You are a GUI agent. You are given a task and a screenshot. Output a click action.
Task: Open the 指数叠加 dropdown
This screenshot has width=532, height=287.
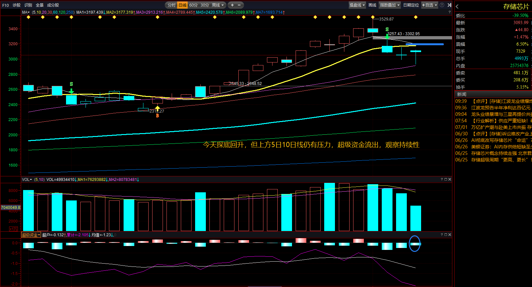click(x=390, y=5)
